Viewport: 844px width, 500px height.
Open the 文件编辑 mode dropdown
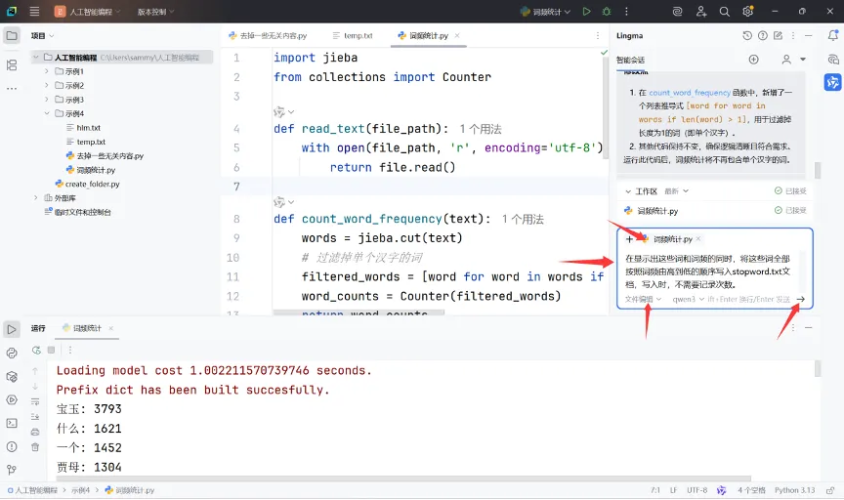(643, 299)
